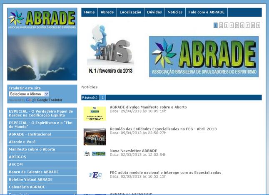Open Abrade e Você sidebar item
Screen dimensions: 269x195
coord(42,142)
